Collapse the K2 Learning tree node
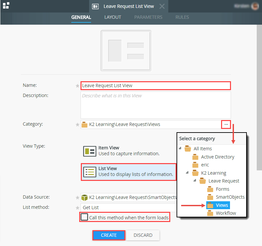Image resolution: width=262 pixels, height=246 pixels. (187, 173)
